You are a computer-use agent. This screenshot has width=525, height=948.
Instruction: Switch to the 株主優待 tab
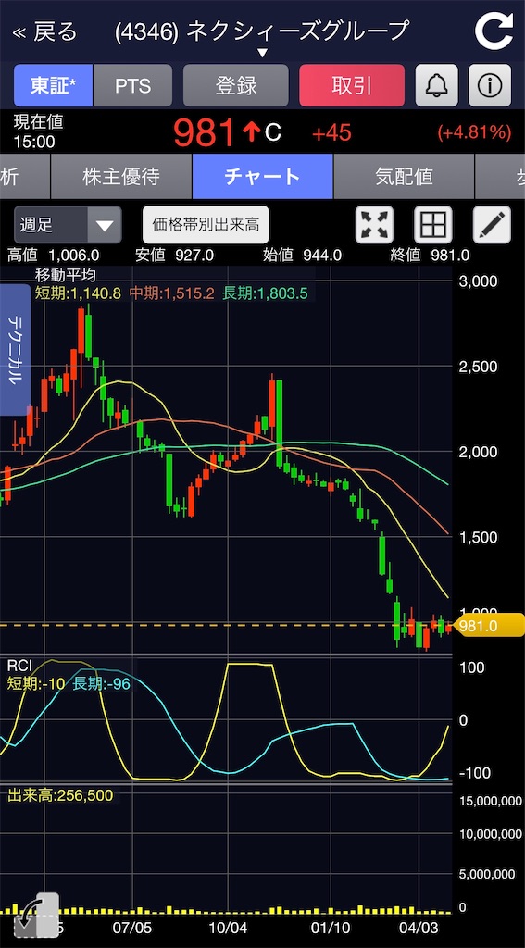[x=121, y=177]
